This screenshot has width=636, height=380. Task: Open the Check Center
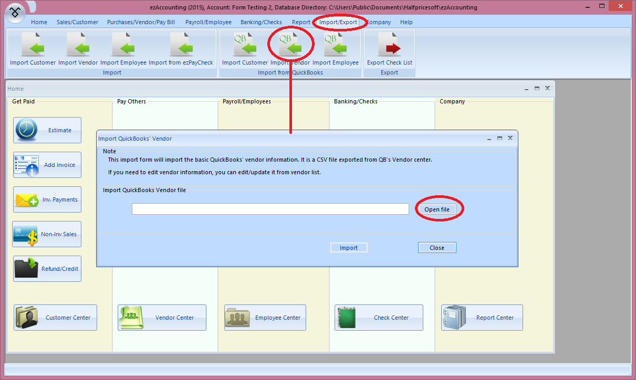[x=378, y=318]
